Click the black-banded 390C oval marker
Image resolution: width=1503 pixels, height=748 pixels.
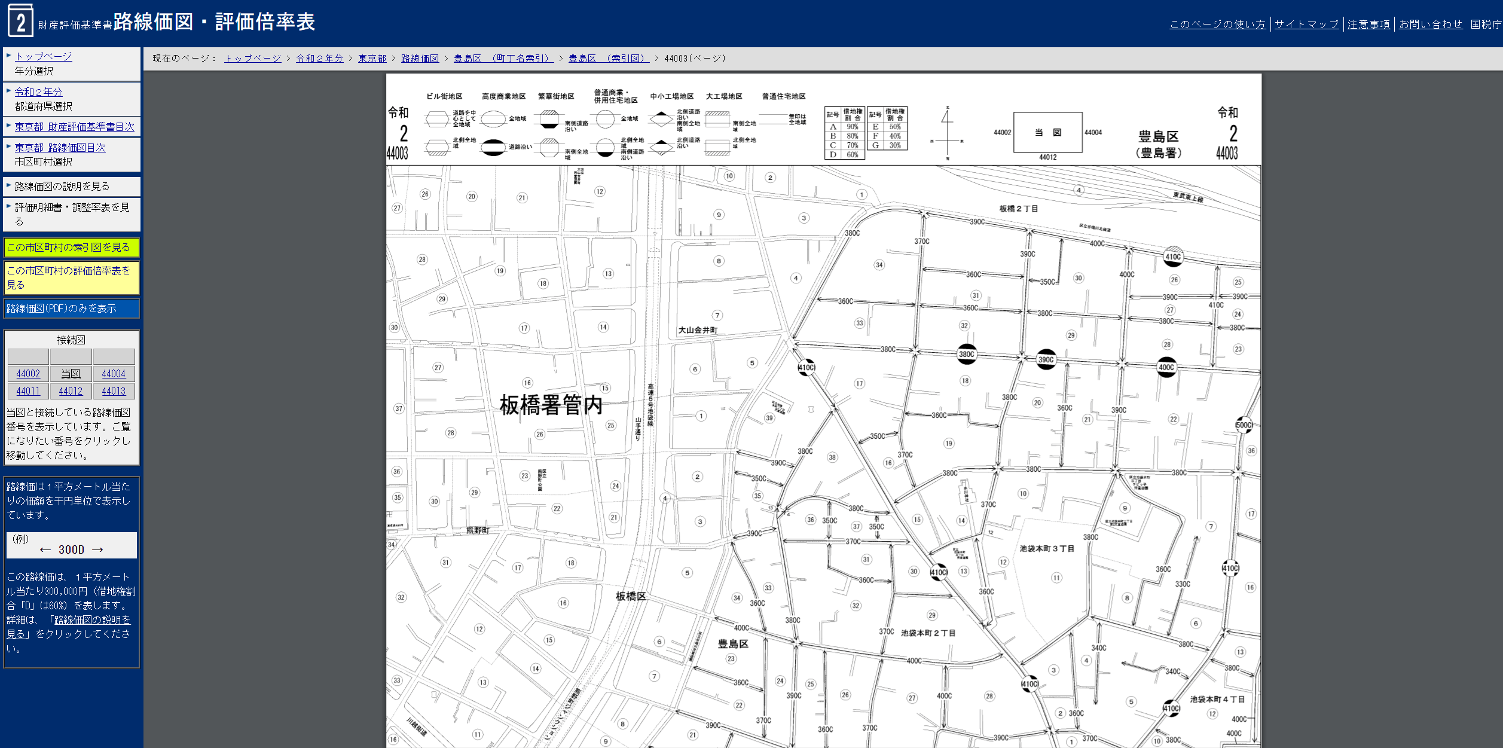pyautogui.click(x=1046, y=359)
